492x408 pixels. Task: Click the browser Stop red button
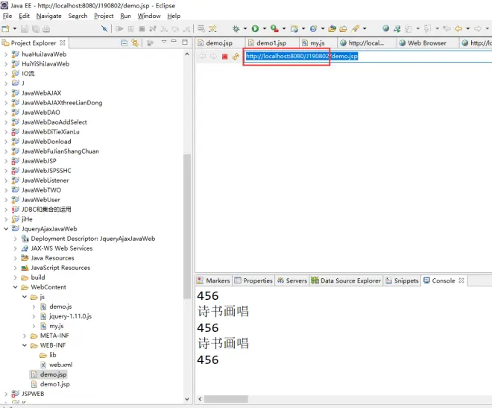tap(224, 57)
